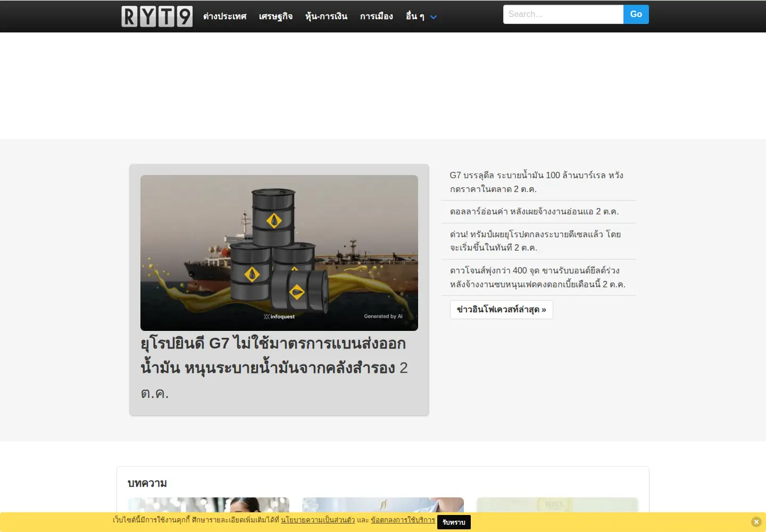
Task: Open ด่วน! ทรัมป์เผยยุโรปตกลงระบายดีเซลแล้ว article
Action: [x=536, y=241]
